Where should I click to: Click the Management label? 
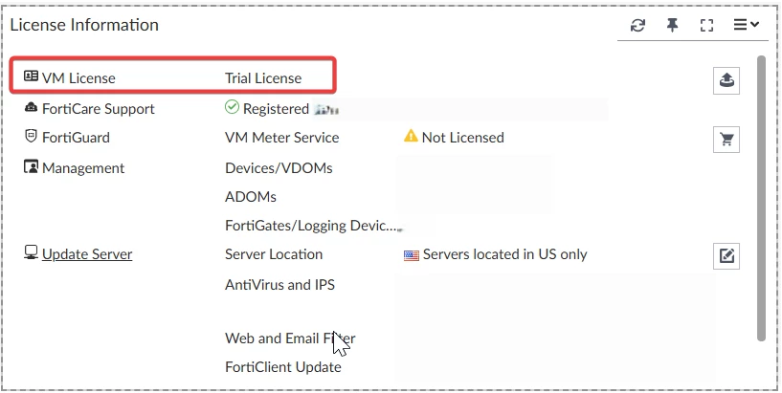coord(83,168)
